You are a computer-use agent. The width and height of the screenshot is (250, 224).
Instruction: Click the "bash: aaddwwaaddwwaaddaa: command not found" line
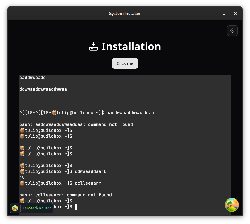(x=76, y=124)
